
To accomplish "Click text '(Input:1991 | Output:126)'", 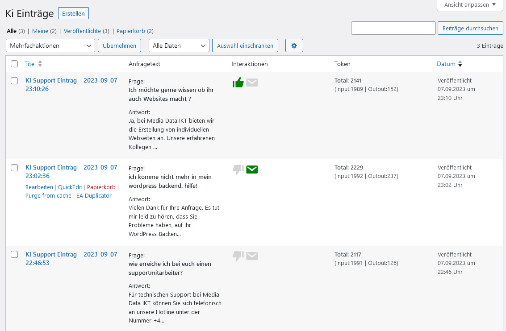I will pyautogui.click(x=366, y=263).
